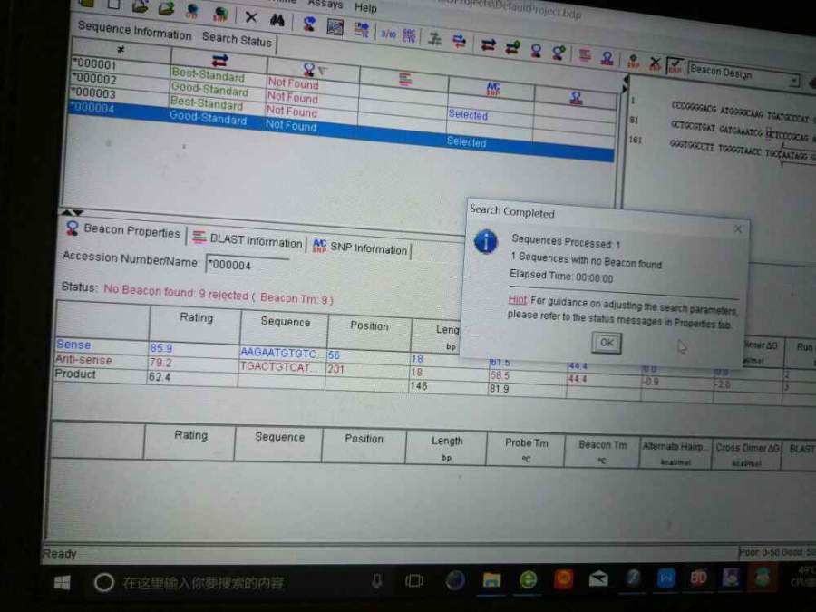The image size is (816, 612).
Task: Open the BLAST Information tab
Action: [248, 240]
